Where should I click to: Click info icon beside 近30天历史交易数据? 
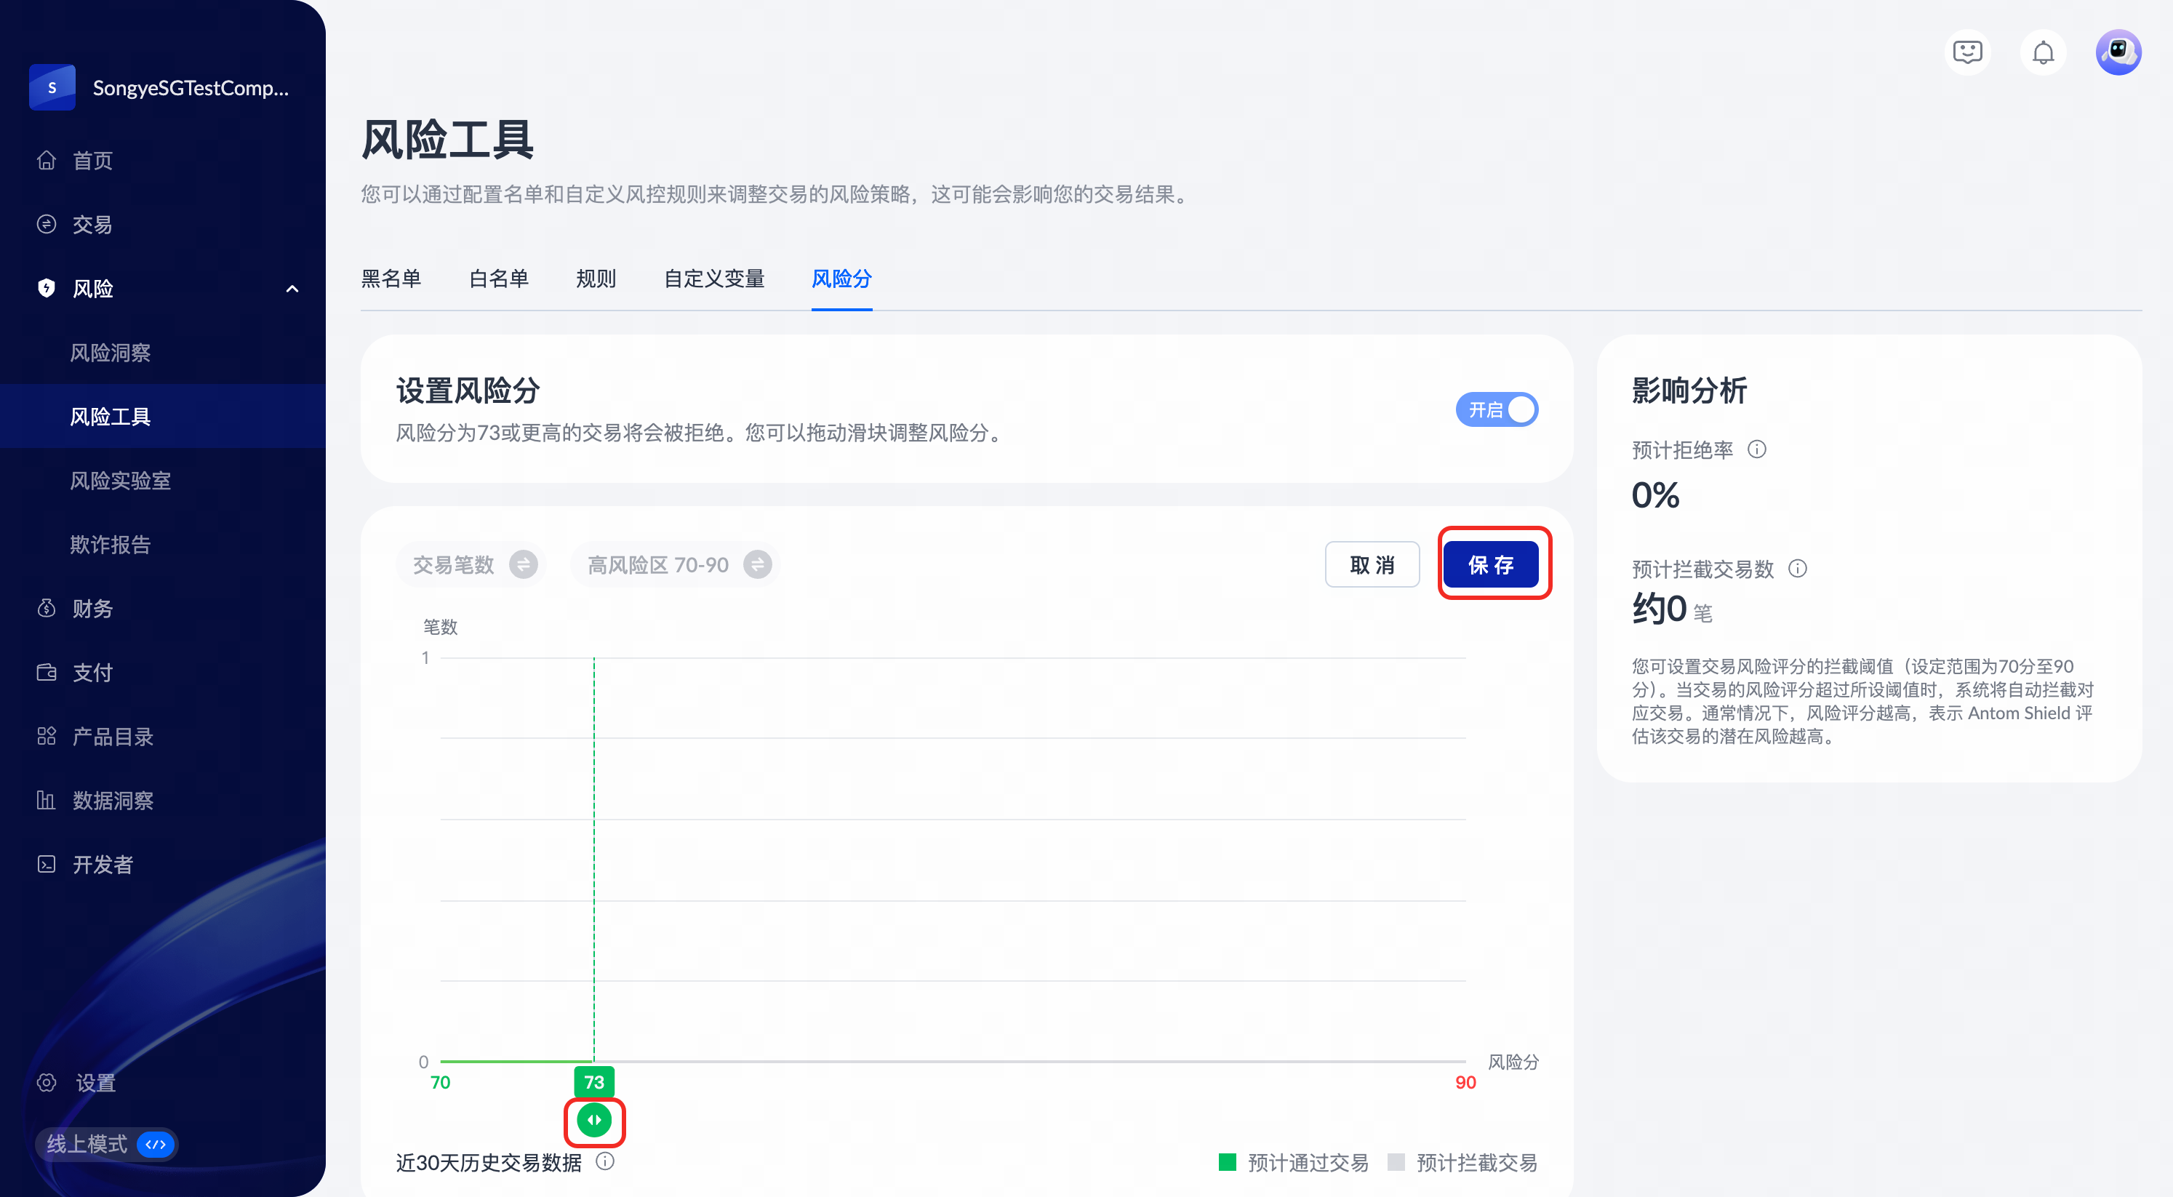click(x=605, y=1161)
